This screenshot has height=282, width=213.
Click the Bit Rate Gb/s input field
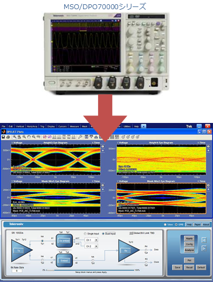point(17,271)
